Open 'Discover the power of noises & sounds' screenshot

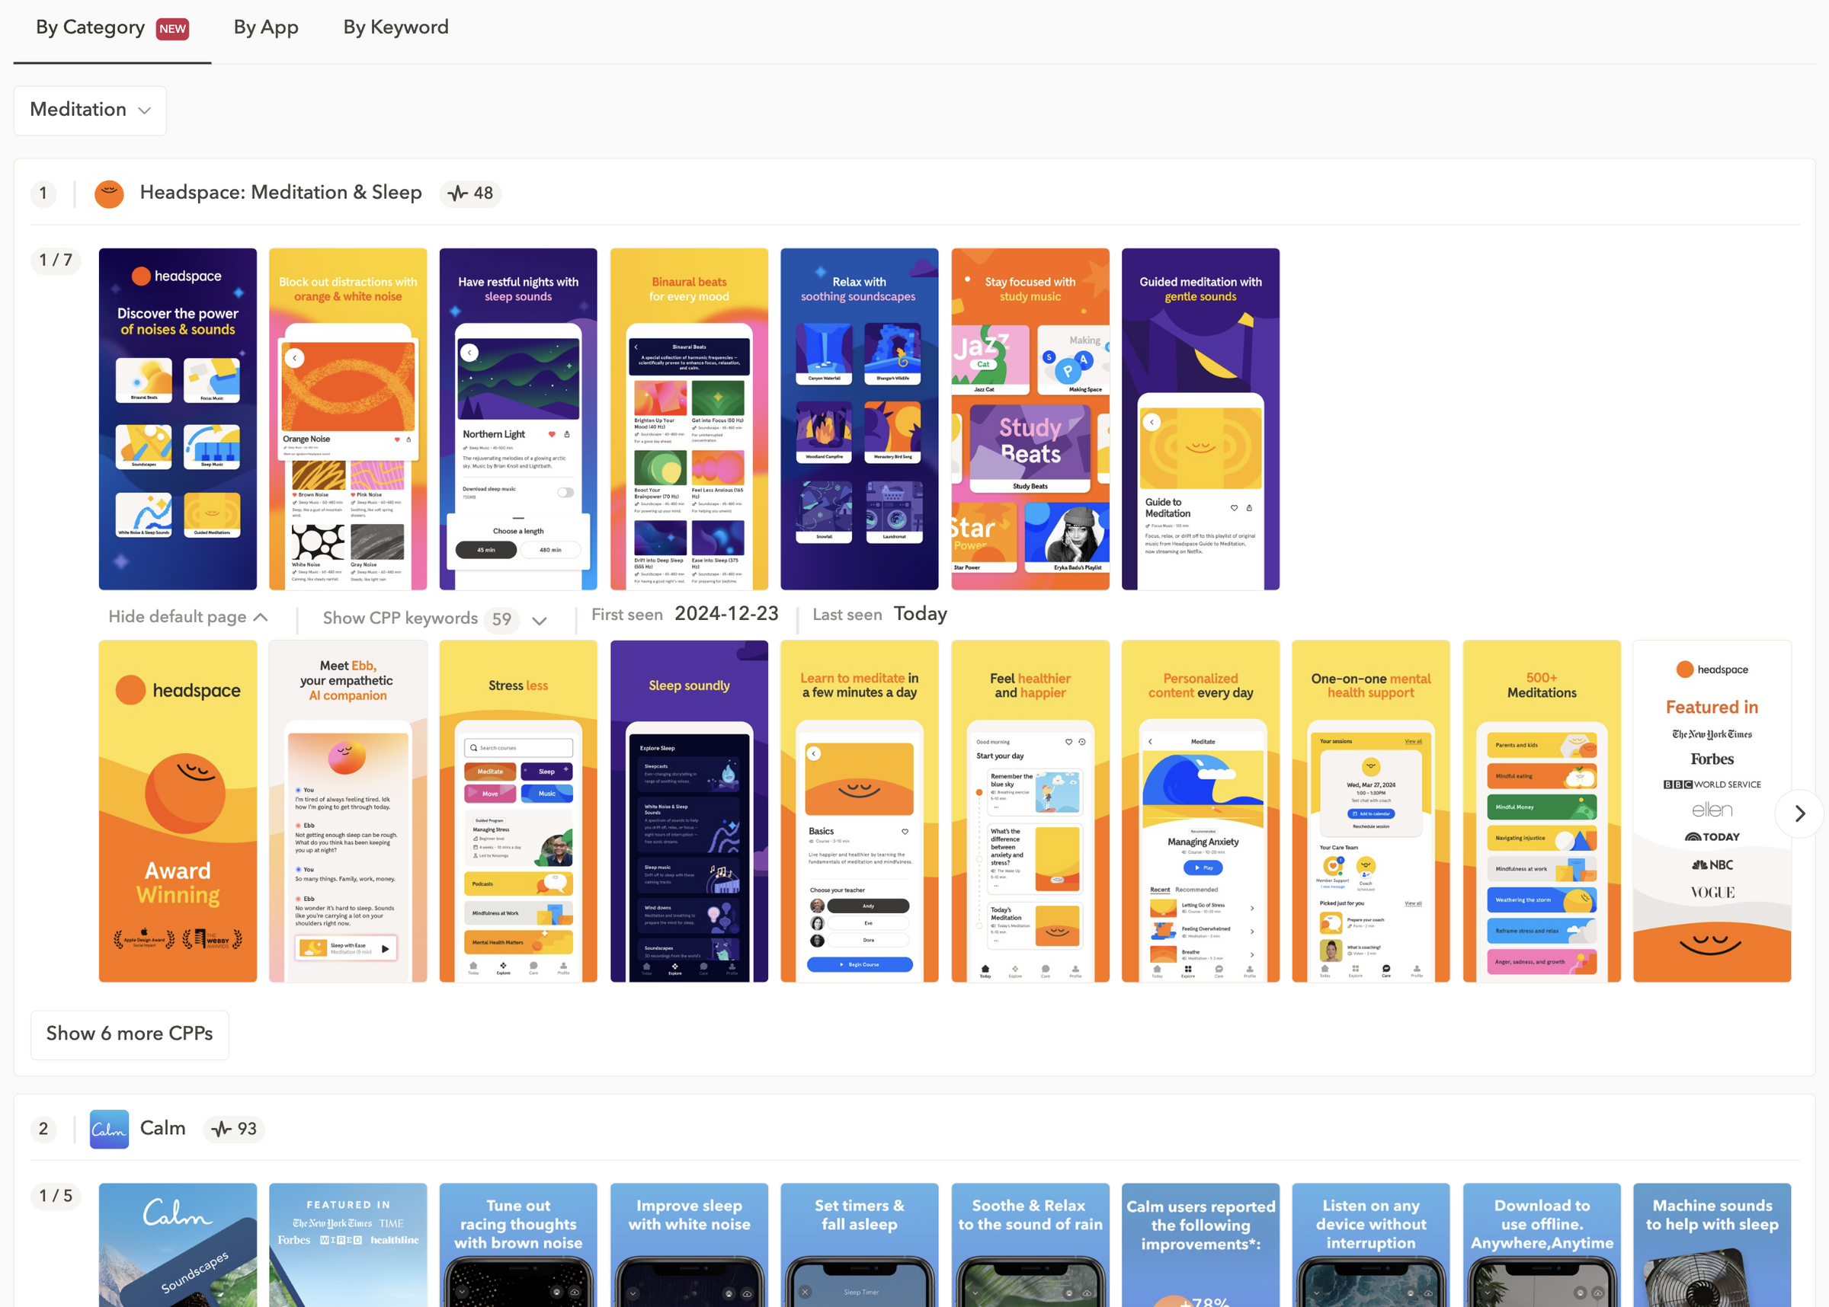[178, 418]
